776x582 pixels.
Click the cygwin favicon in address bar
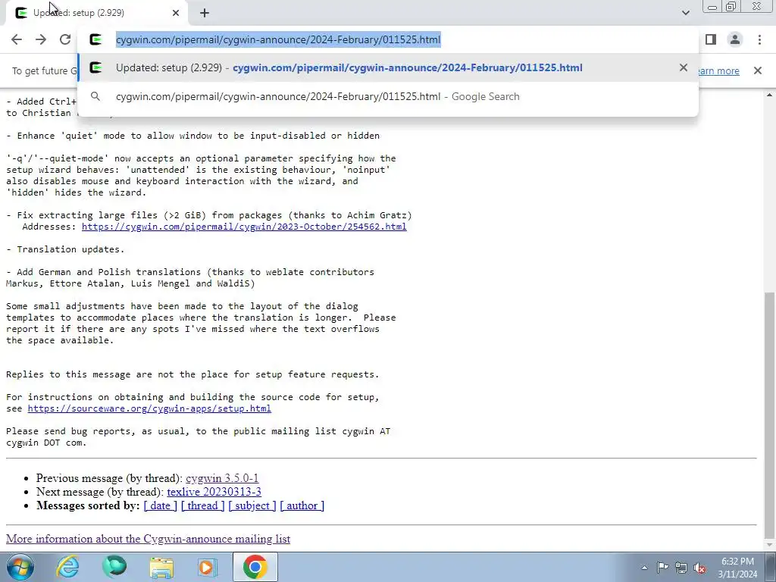95,39
